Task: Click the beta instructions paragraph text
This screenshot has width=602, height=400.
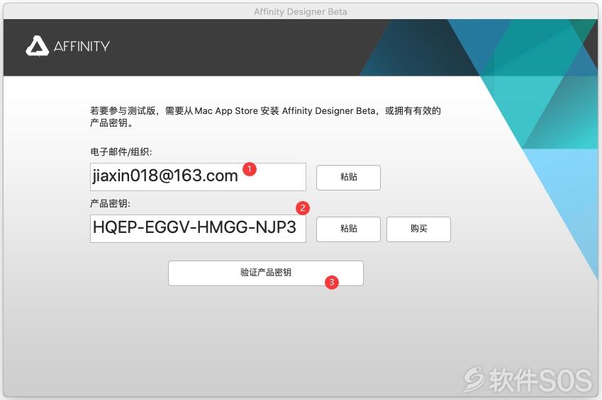Action: coord(265,117)
